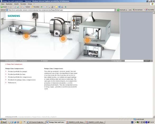
Task: Switch language via Deutsch link
Action: click(24, 61)
